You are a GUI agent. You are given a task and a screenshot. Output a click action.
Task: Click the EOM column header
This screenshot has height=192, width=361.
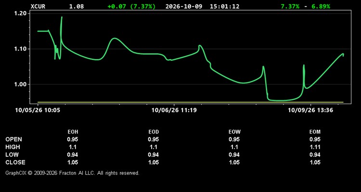click(x=315, y=132)
